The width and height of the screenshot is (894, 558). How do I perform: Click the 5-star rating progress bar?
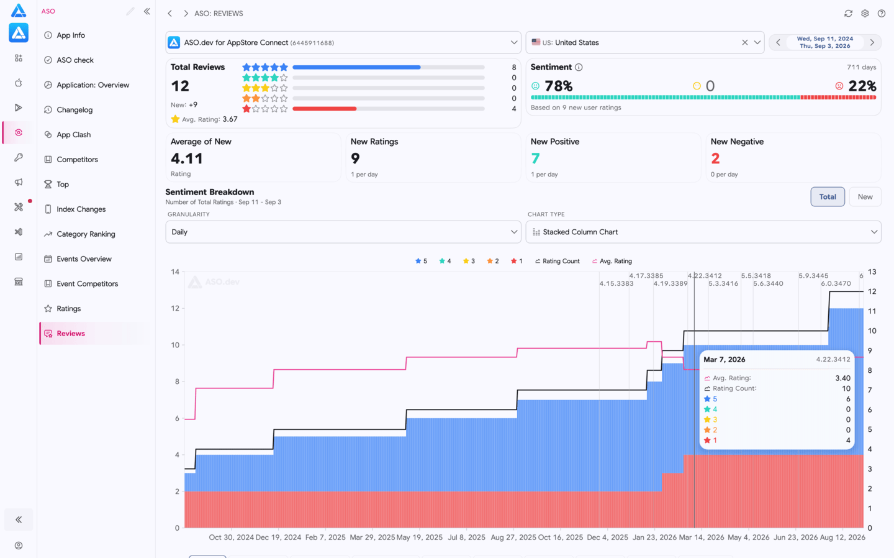pyautogui.click(x=388, y=67)
